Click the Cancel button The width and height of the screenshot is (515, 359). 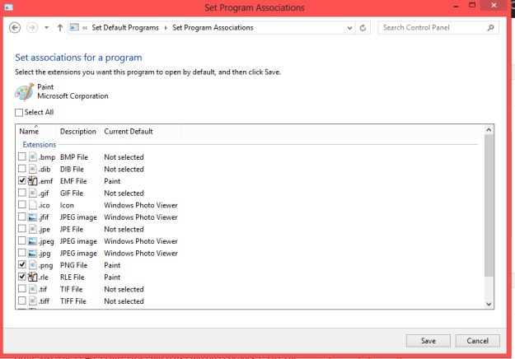(478, 341)
